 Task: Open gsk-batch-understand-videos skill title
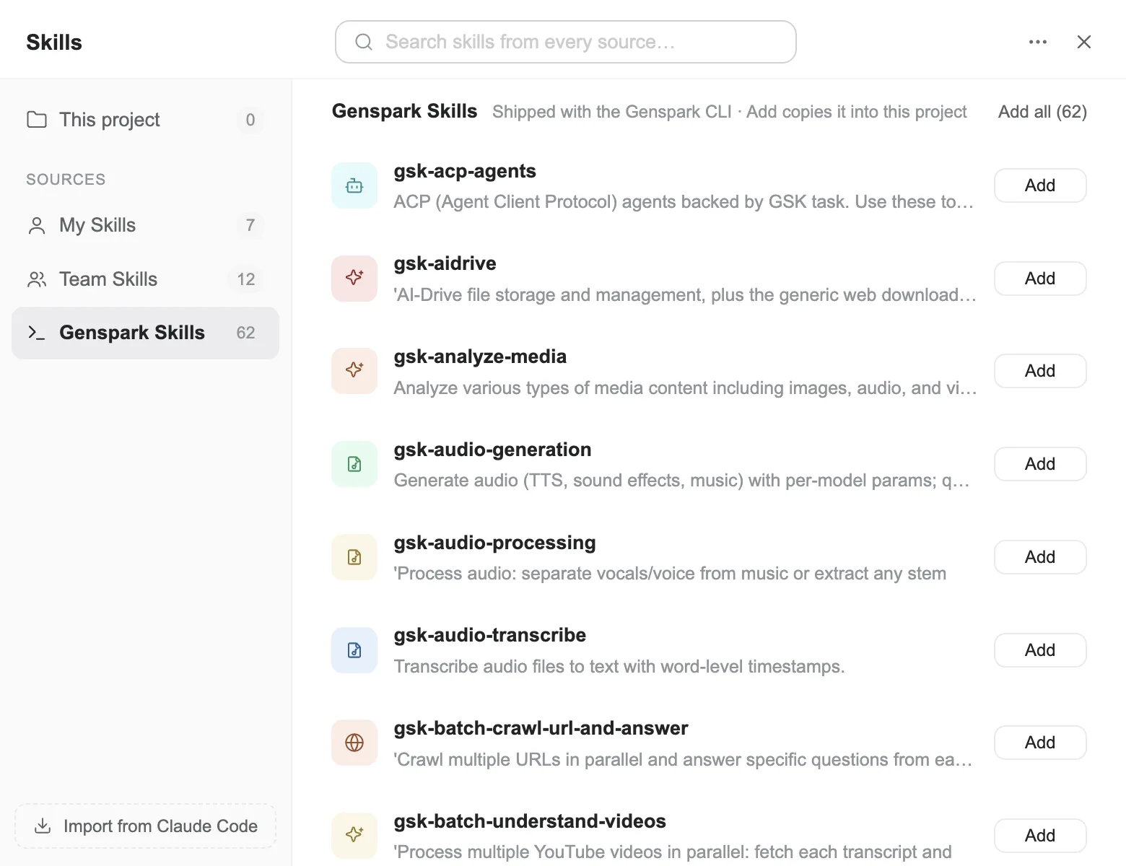pos(530,821)
